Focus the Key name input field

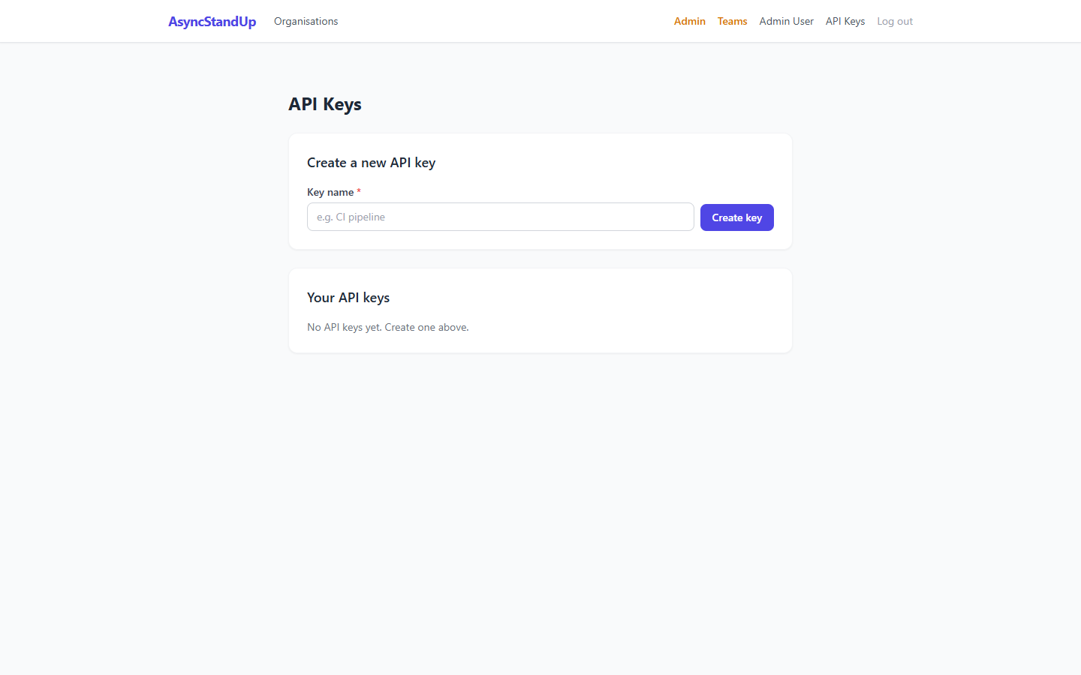click(x=500, y=217)
